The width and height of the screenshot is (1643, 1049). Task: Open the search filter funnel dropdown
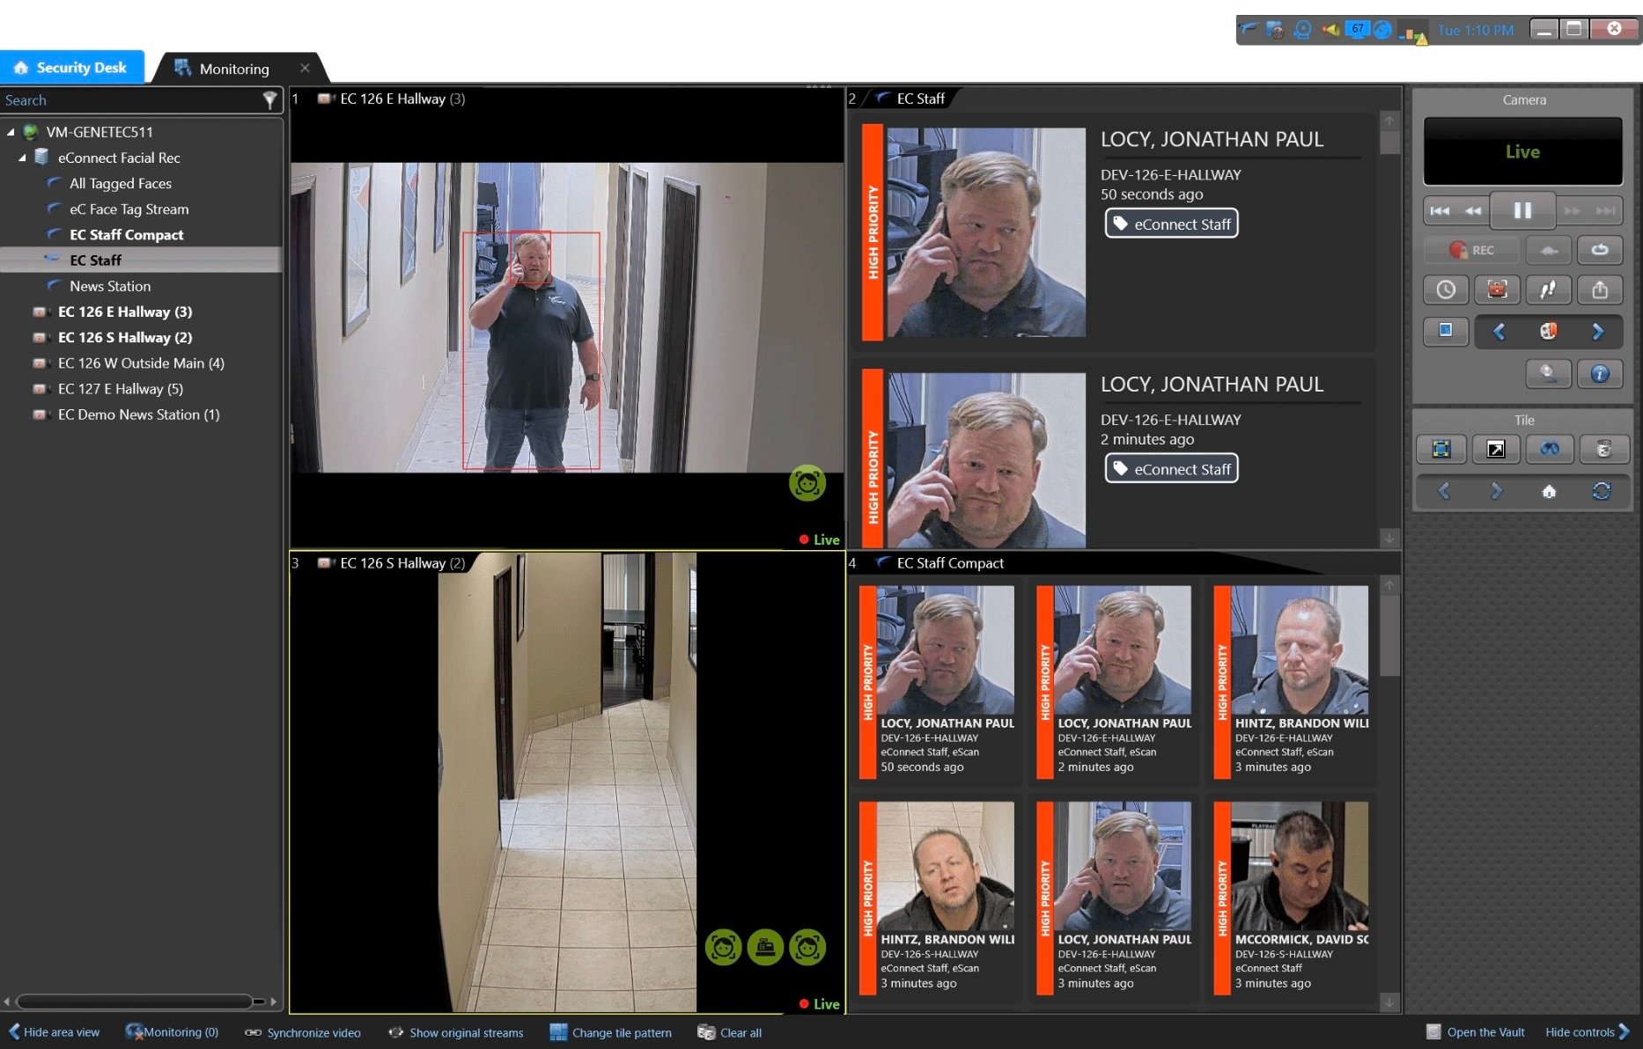269,100
